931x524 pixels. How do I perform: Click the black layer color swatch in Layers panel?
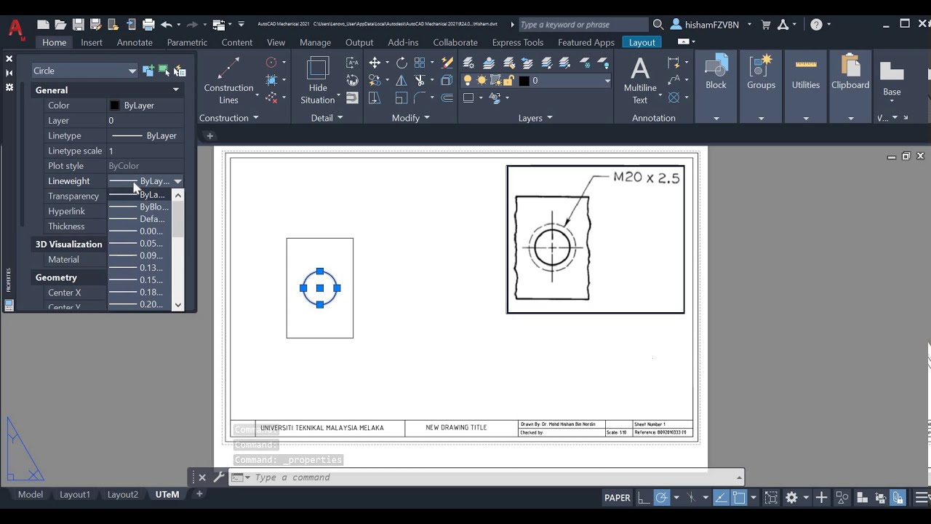524,81
